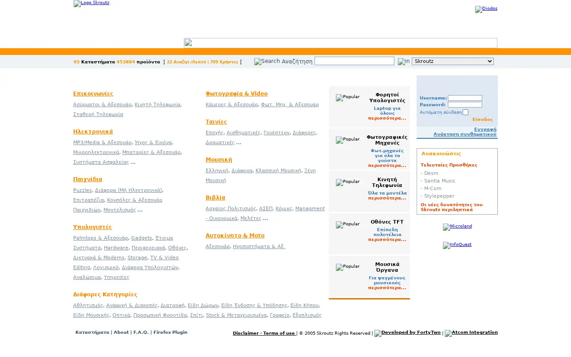Click the Atcom Integration icon
The width and height of the screenshot is (571, 357).
tap(471, 333)
